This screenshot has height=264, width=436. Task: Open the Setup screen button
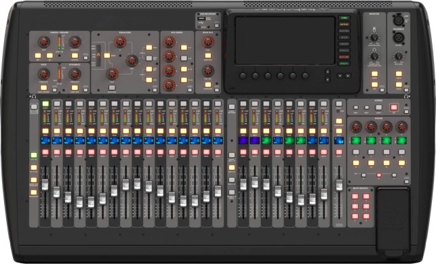point(344,37)
